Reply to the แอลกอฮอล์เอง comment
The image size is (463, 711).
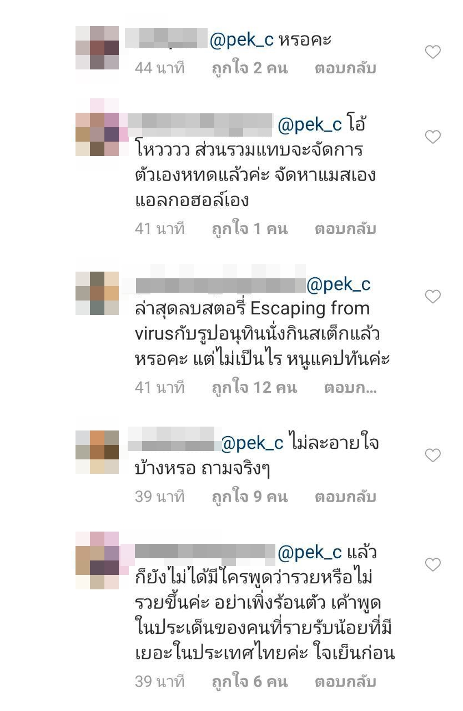[345, 229]
